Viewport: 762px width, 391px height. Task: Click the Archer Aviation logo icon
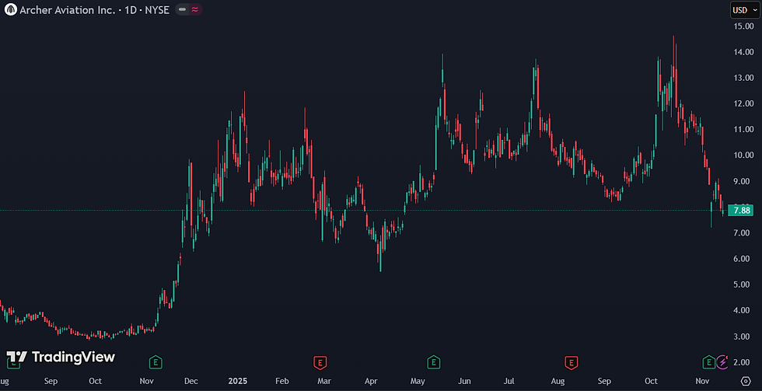(11, 9)
